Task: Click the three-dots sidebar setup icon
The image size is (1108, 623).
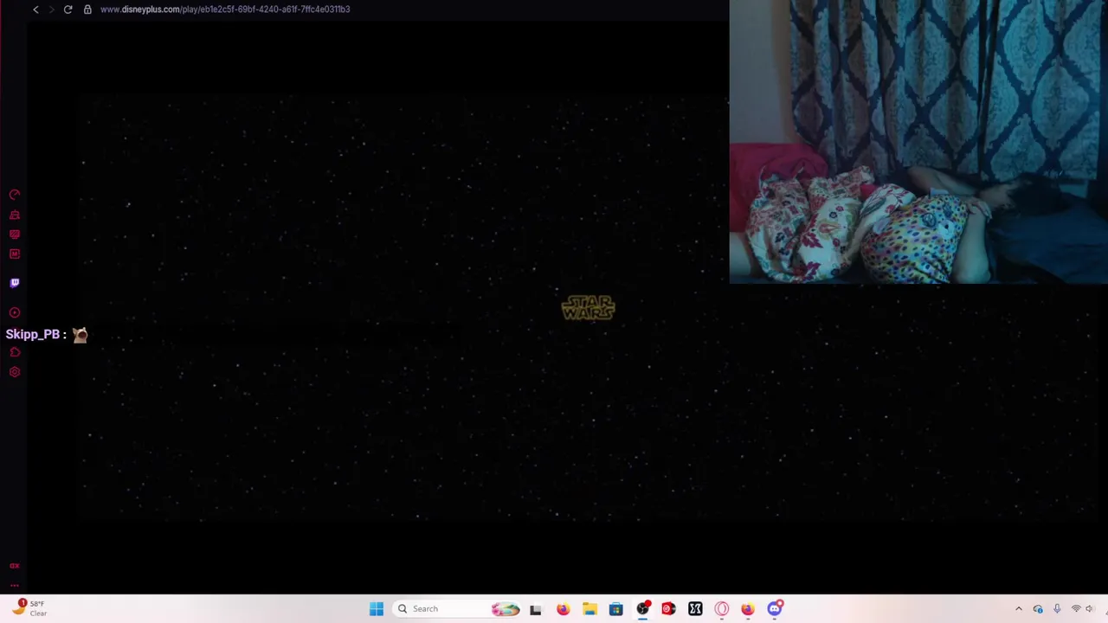Action: click(15, 586)
